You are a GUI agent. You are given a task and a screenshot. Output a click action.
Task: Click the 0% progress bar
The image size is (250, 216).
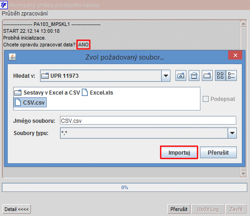click(125, 187)
